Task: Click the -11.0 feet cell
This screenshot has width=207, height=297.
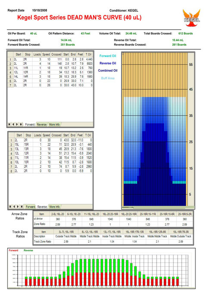Action: coord(80,140)
